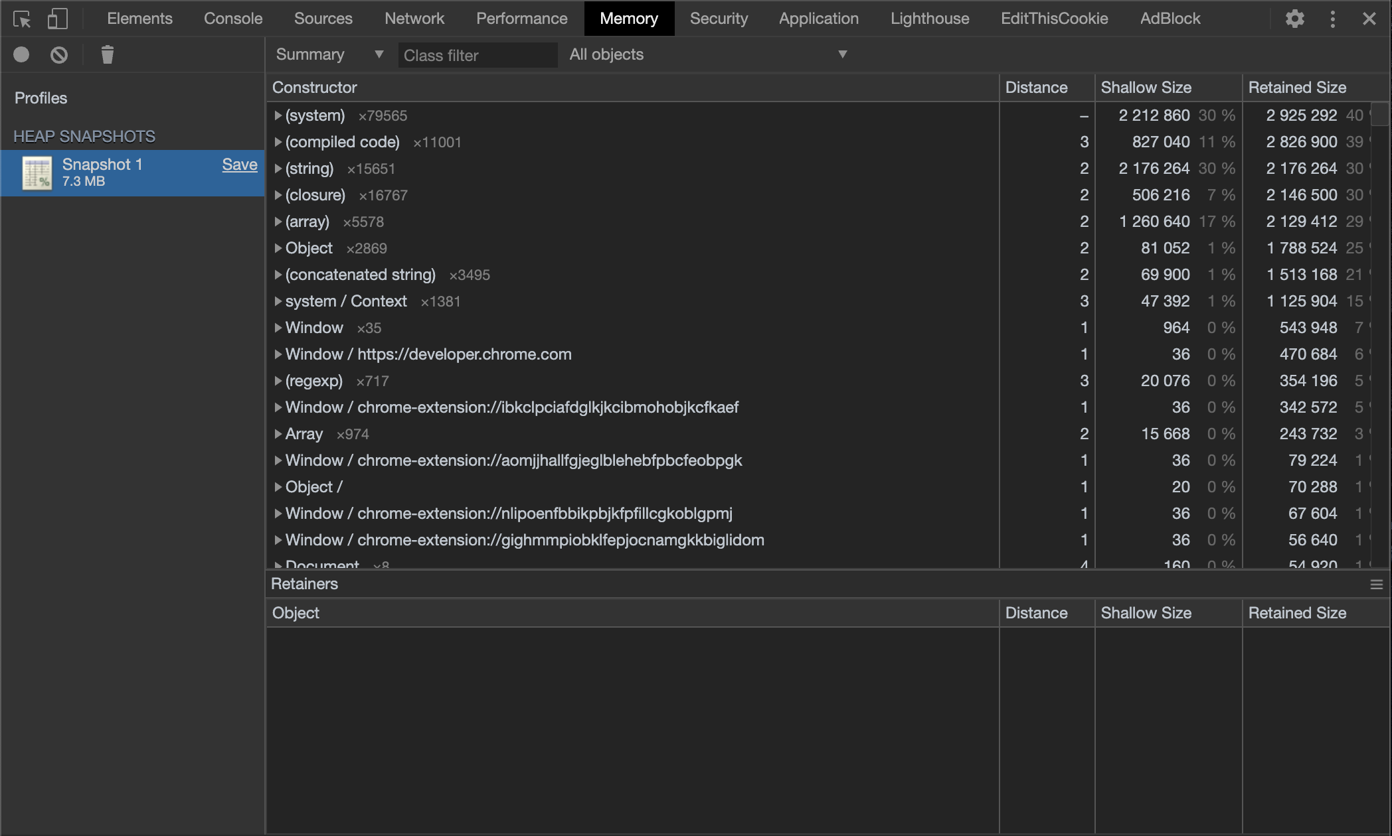The height and width of the screenshot is (836, 1392).
Task: Expand the (system) constructor row
Action: point(278,115)
